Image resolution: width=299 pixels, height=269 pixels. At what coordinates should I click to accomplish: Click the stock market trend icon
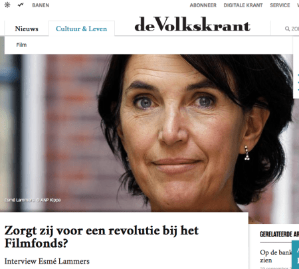pos(21,5)
